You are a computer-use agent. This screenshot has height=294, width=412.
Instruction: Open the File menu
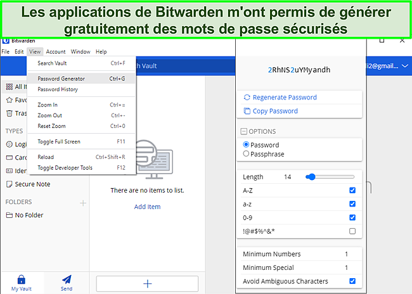pos(6,51)
